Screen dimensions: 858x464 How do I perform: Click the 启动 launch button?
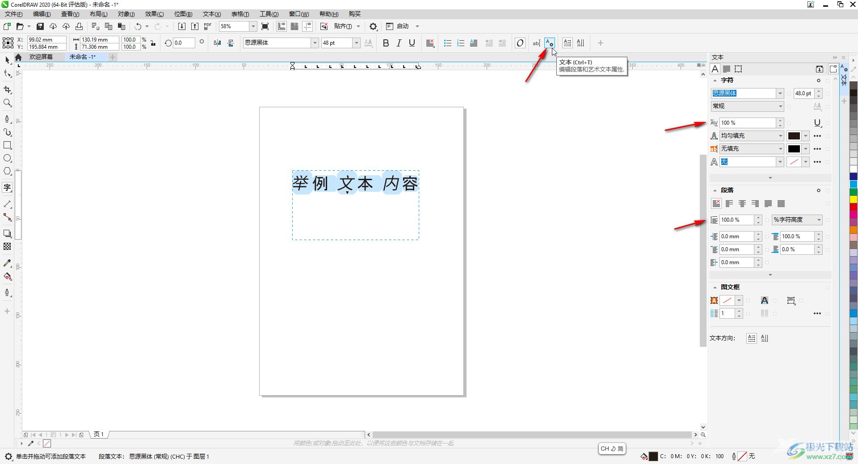tap(403, 26)
